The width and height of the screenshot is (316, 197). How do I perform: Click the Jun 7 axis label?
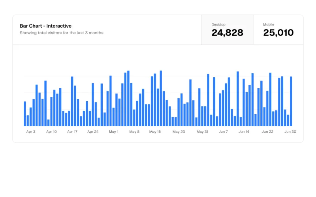click(x=223, y=132)
